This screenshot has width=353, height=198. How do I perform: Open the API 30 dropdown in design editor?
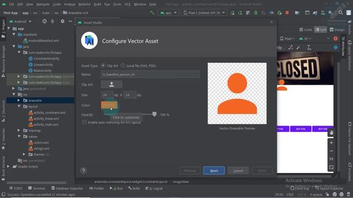(x=305, y=38)
